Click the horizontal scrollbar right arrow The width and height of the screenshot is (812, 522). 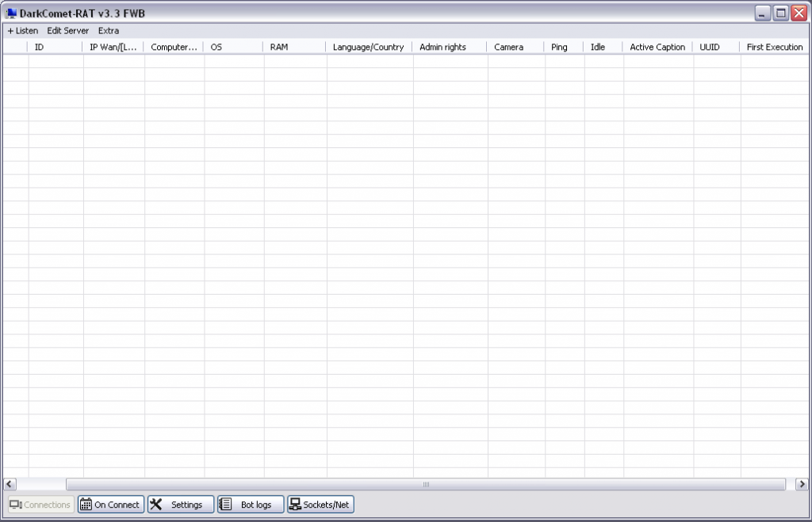coord(802,484)
